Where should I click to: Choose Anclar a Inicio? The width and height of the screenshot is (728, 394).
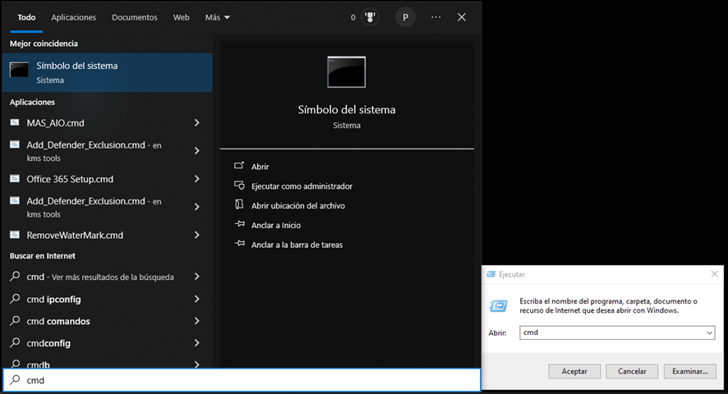276,225
